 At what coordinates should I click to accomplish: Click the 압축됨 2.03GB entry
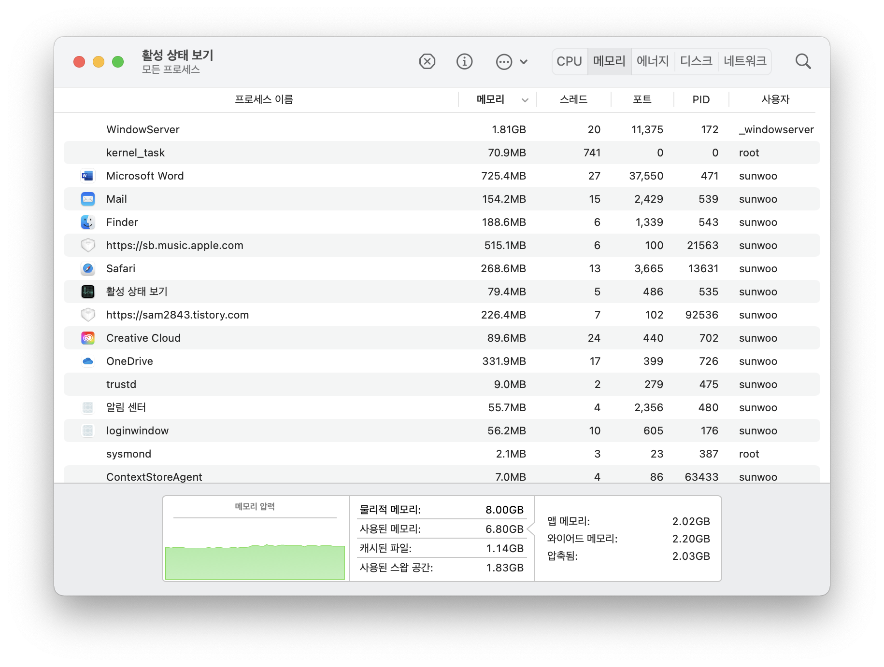pos(628,556)
